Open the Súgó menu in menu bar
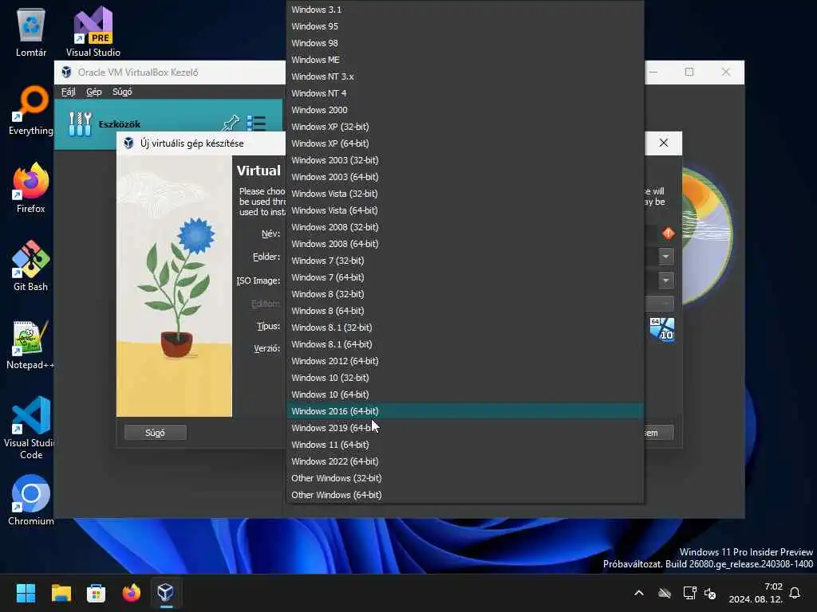817x612 pixels. [x=122, y=92]
